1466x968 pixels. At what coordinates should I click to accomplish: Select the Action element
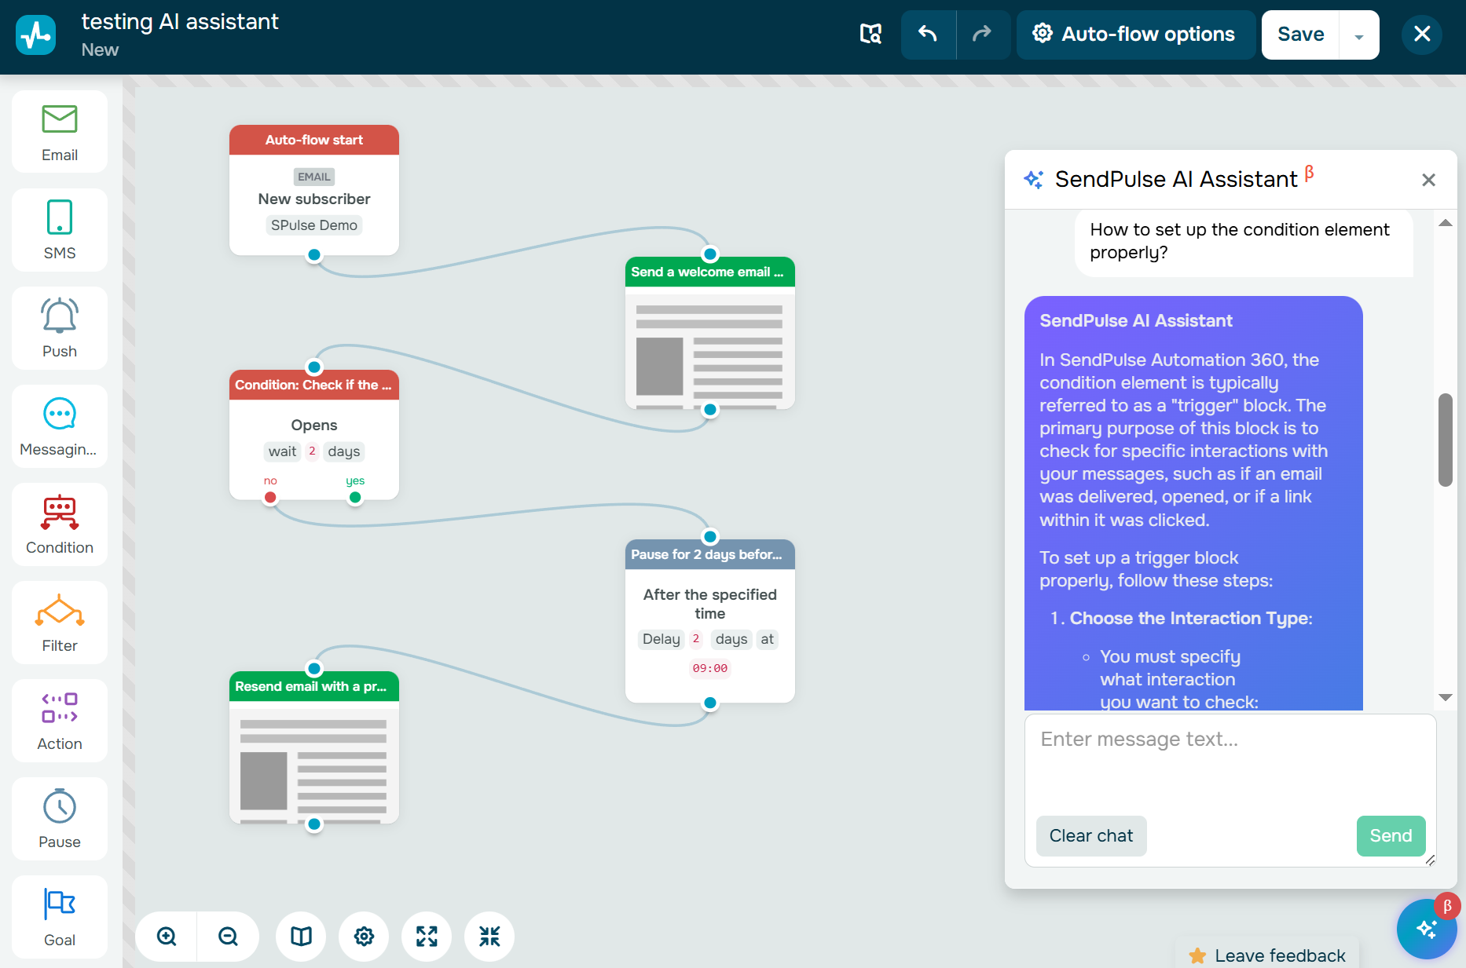click(59, 720)
